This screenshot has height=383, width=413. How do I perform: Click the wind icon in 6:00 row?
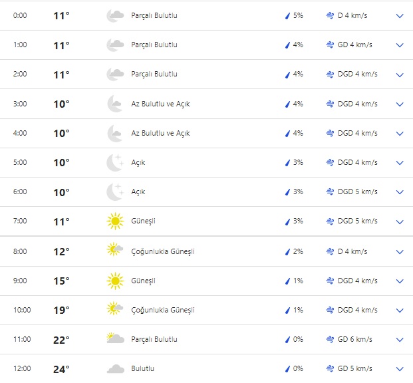tap(330, 191)
